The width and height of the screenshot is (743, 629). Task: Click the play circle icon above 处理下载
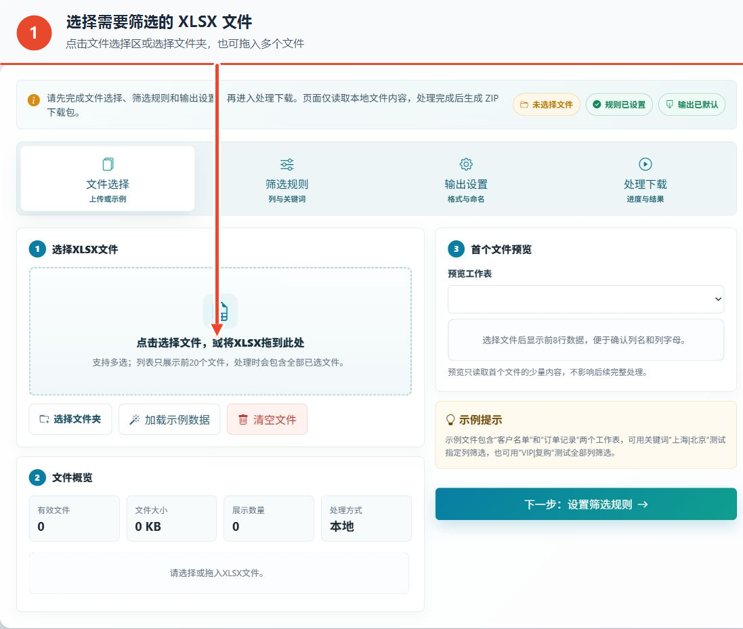click(645, 164)
